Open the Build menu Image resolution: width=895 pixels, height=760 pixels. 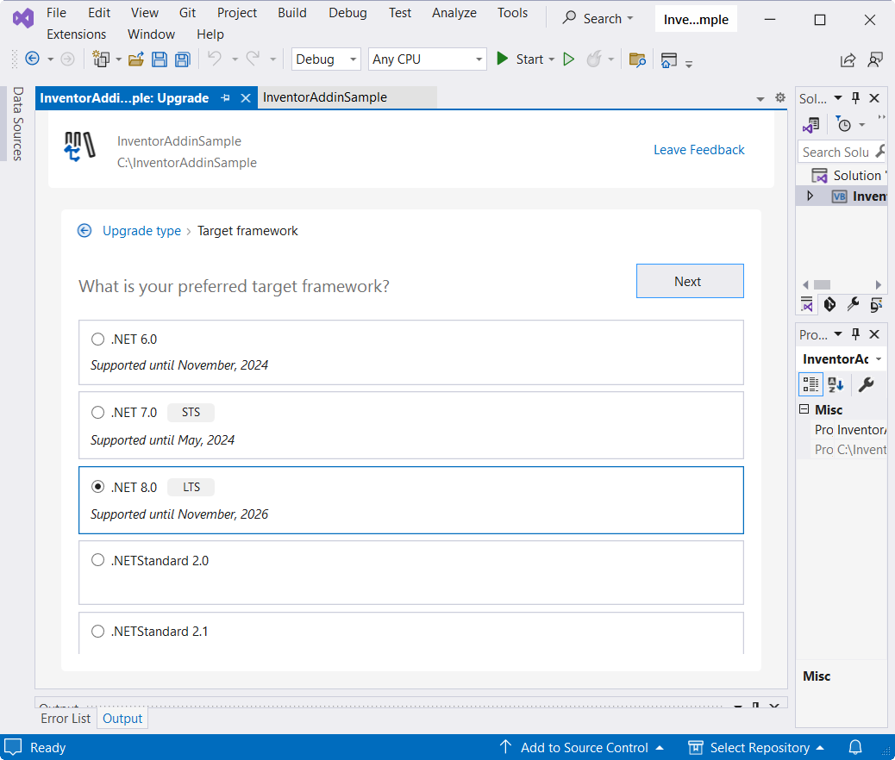tap(292, 13)
